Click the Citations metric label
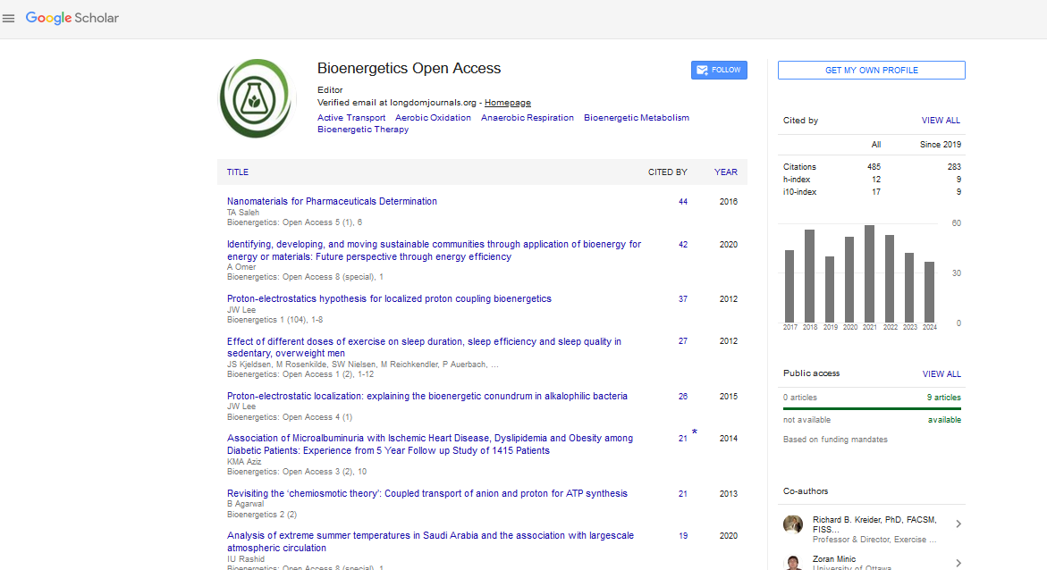Screen dimensions: 1047x570 [799, 167]
